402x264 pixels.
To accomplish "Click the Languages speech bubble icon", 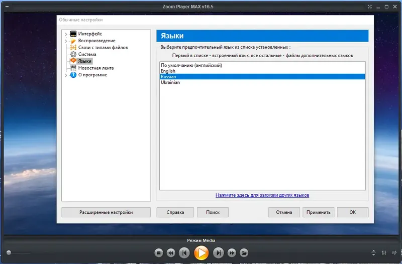I will (x=73, y=61).
